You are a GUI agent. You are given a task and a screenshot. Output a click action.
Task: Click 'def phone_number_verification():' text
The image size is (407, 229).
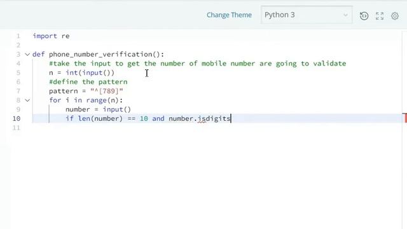pos(99,54)
